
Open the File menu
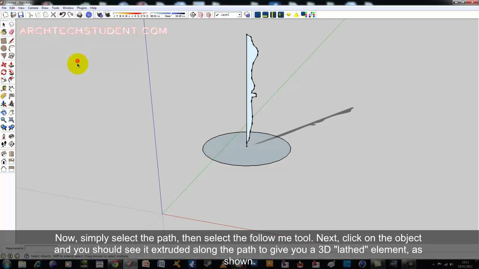point(4,8)
